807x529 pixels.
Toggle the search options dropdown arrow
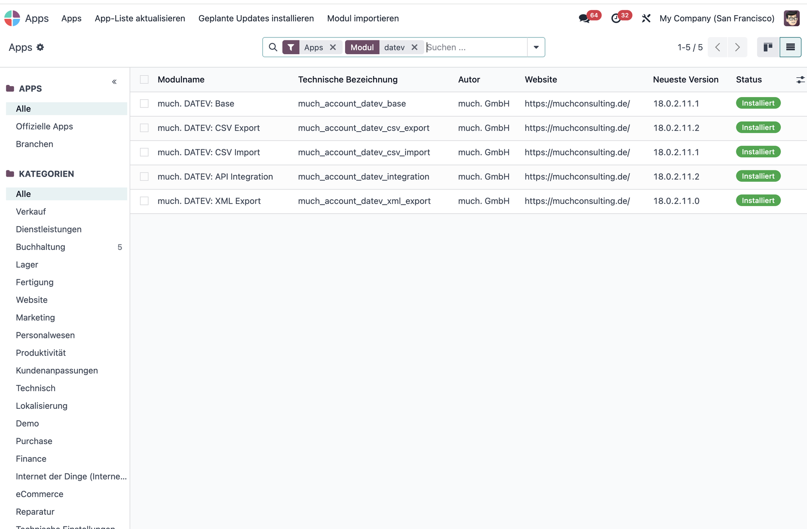click(x=536, y=47)
